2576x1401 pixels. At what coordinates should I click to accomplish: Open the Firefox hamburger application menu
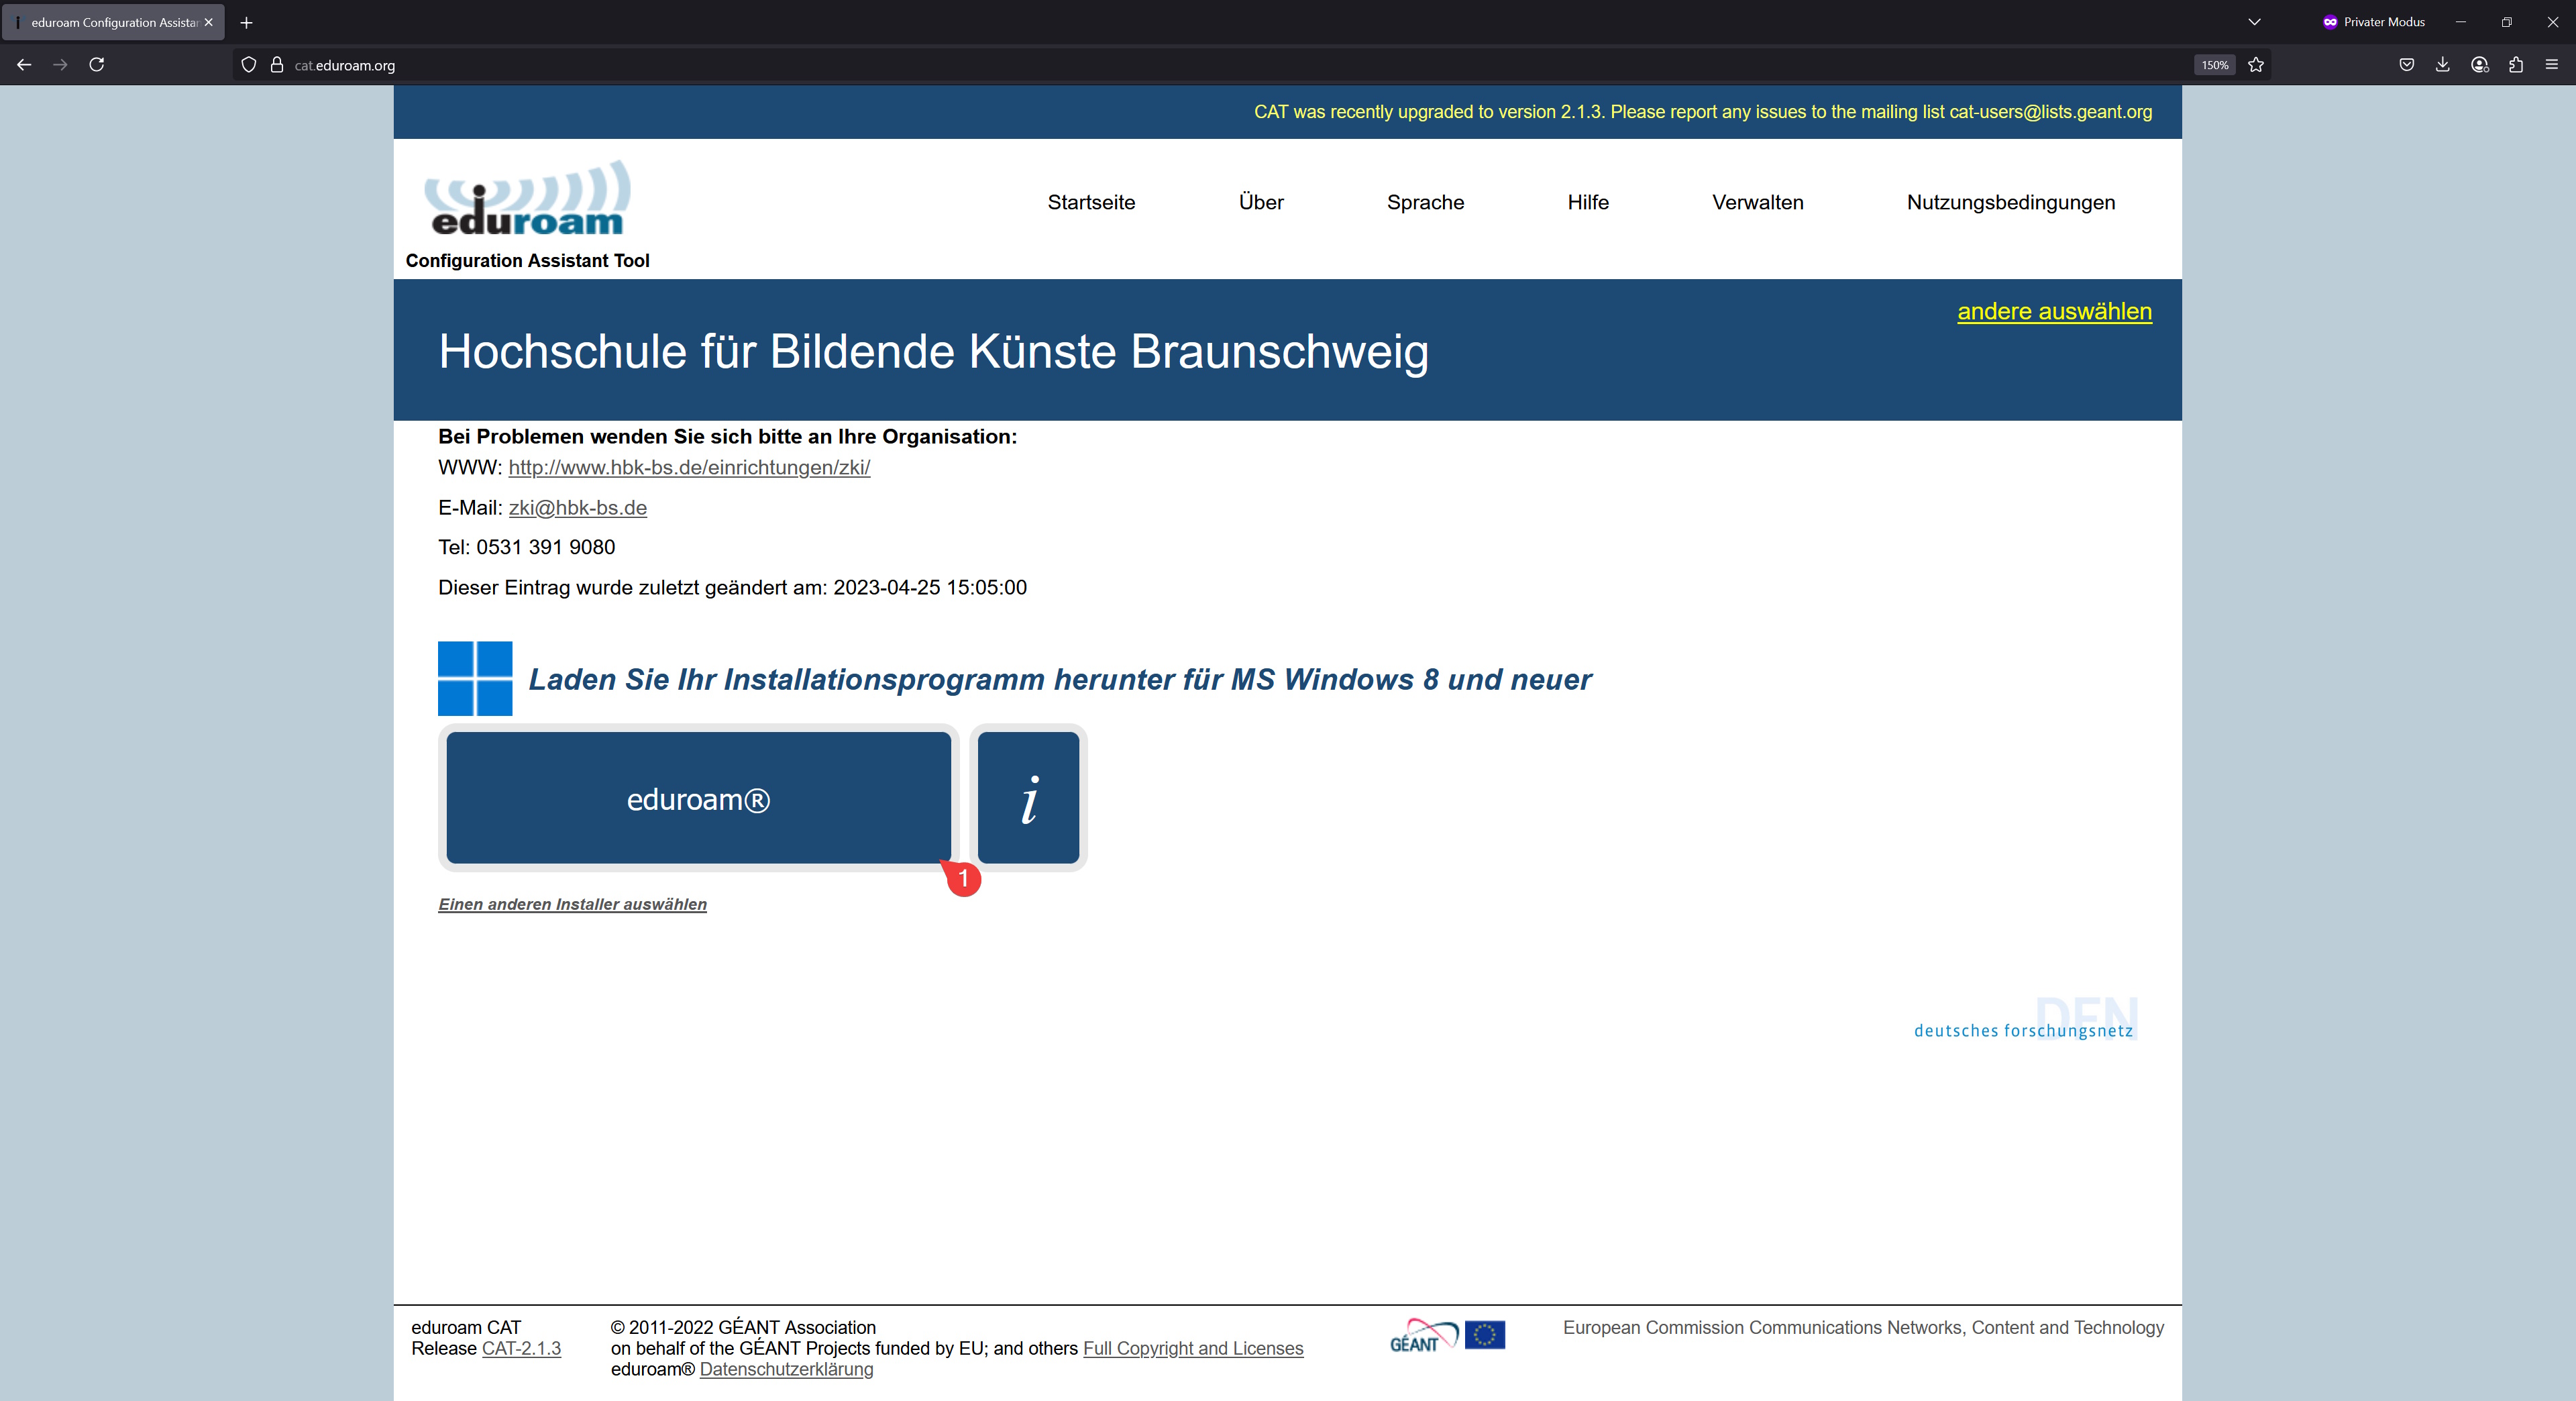(x=2551, y=65)
